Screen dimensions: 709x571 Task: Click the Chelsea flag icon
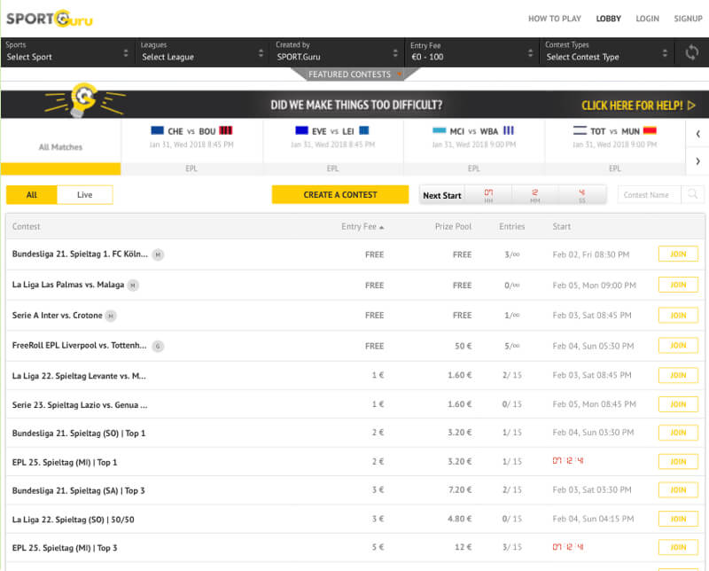click(x=158, y=130)
